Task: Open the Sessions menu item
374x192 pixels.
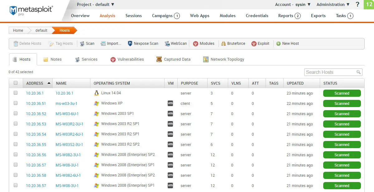Action: [x=133, y=16]
